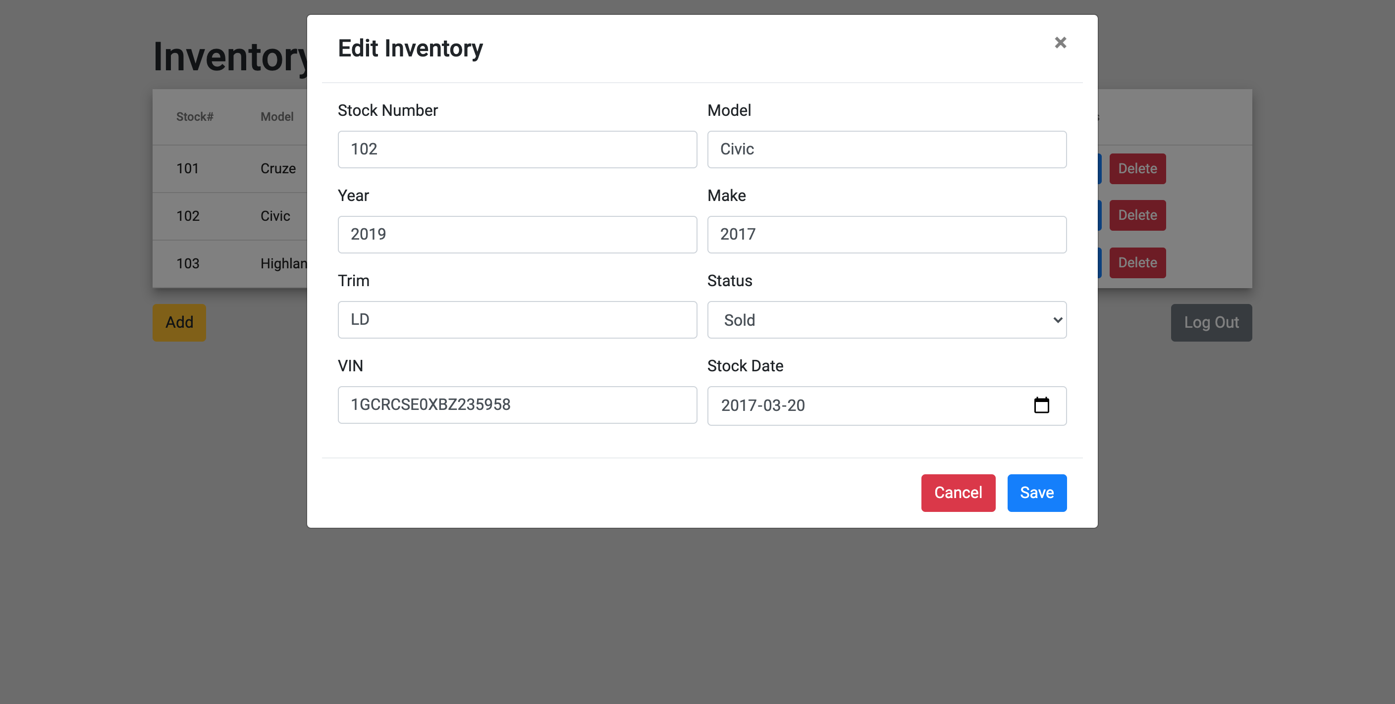Click the Stock# column header
This screenshot has width=1395, height=704.
coord(194,116)
